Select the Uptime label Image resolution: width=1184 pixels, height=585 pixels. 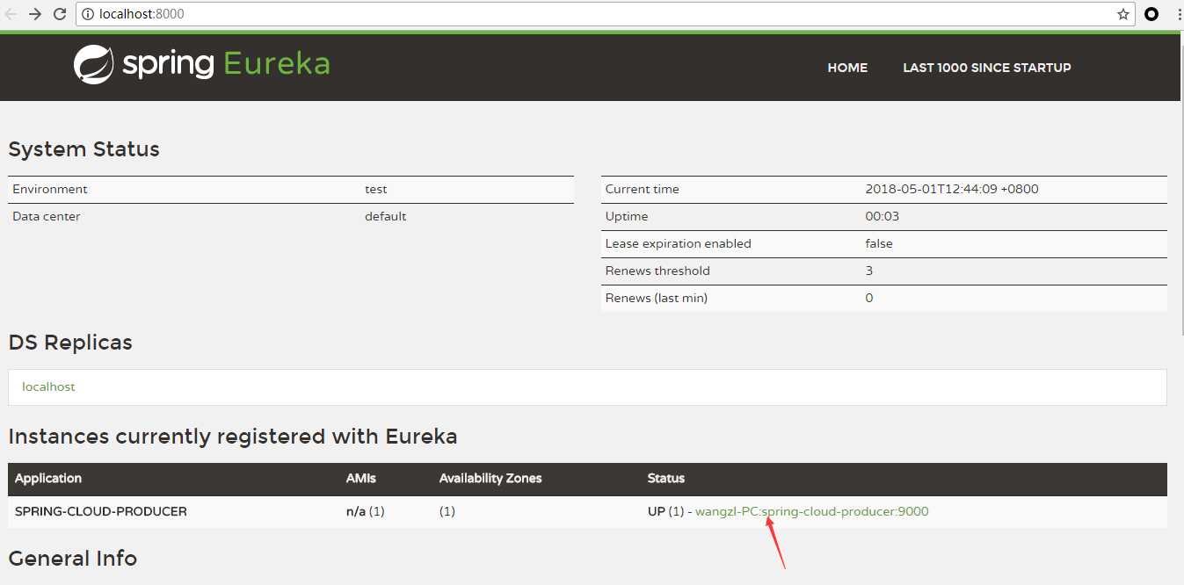[627, 216]
